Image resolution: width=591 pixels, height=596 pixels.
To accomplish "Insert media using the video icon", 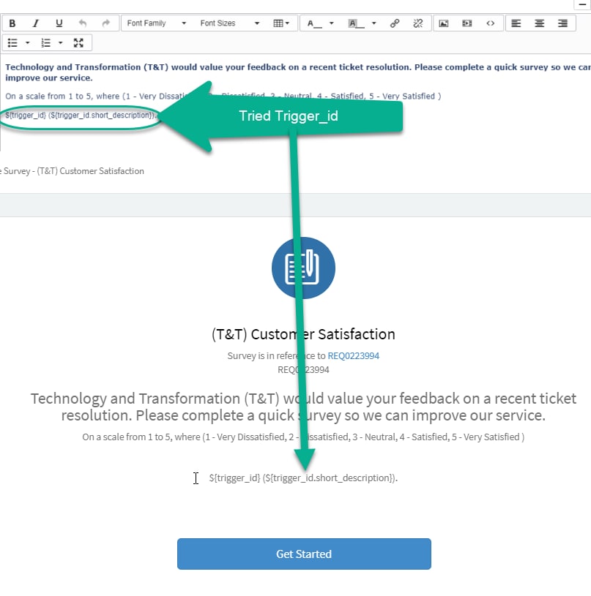I will tap(467, 23).
